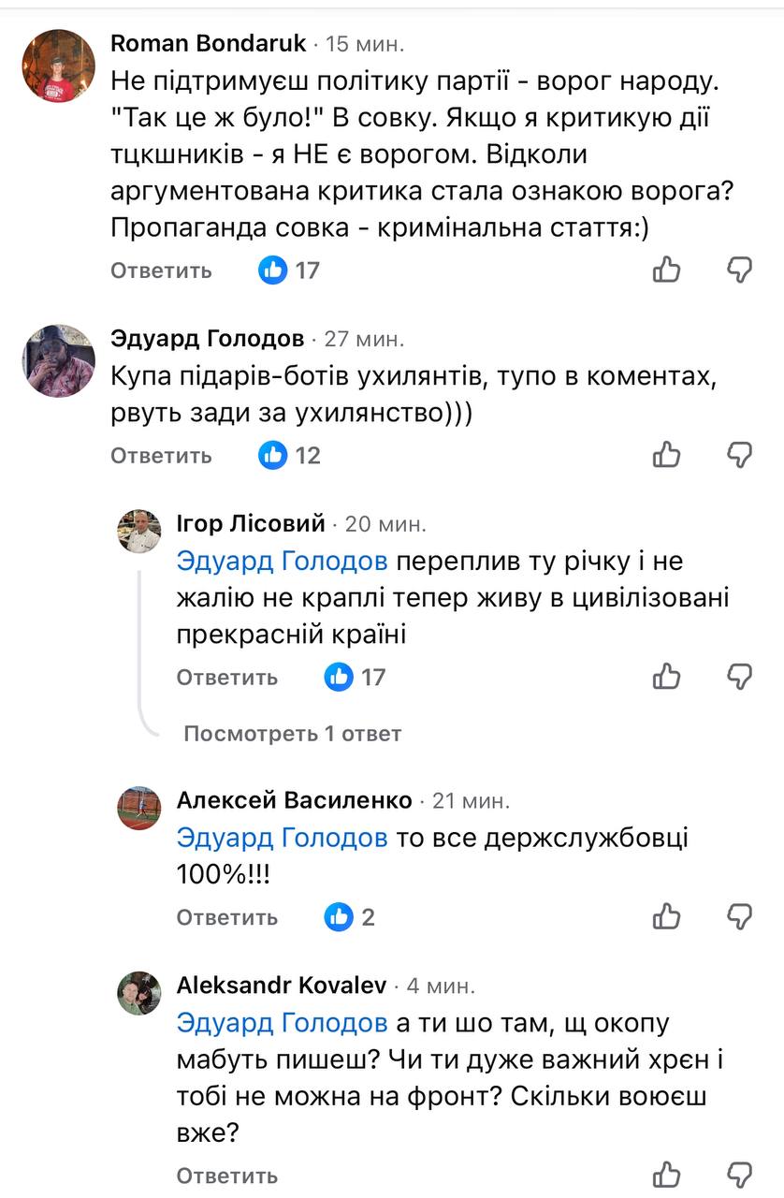Expand the thread via Посмотреть 1 ответ
The image size is (784, 1198).
291,735
